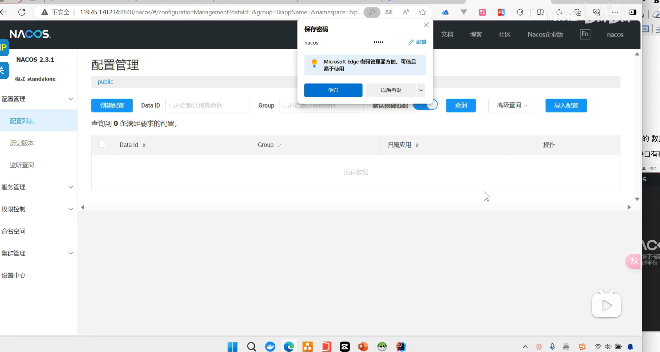Select 历史版本 in the sidebar
Screen dimensions: 660x352
pyautogui.click(x=22, y=143)
